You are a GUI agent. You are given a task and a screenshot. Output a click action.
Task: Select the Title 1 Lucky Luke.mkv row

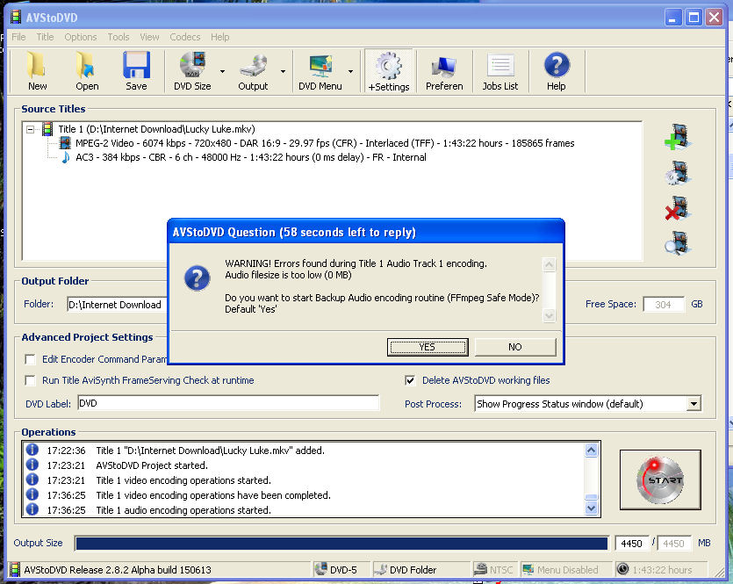156,129
